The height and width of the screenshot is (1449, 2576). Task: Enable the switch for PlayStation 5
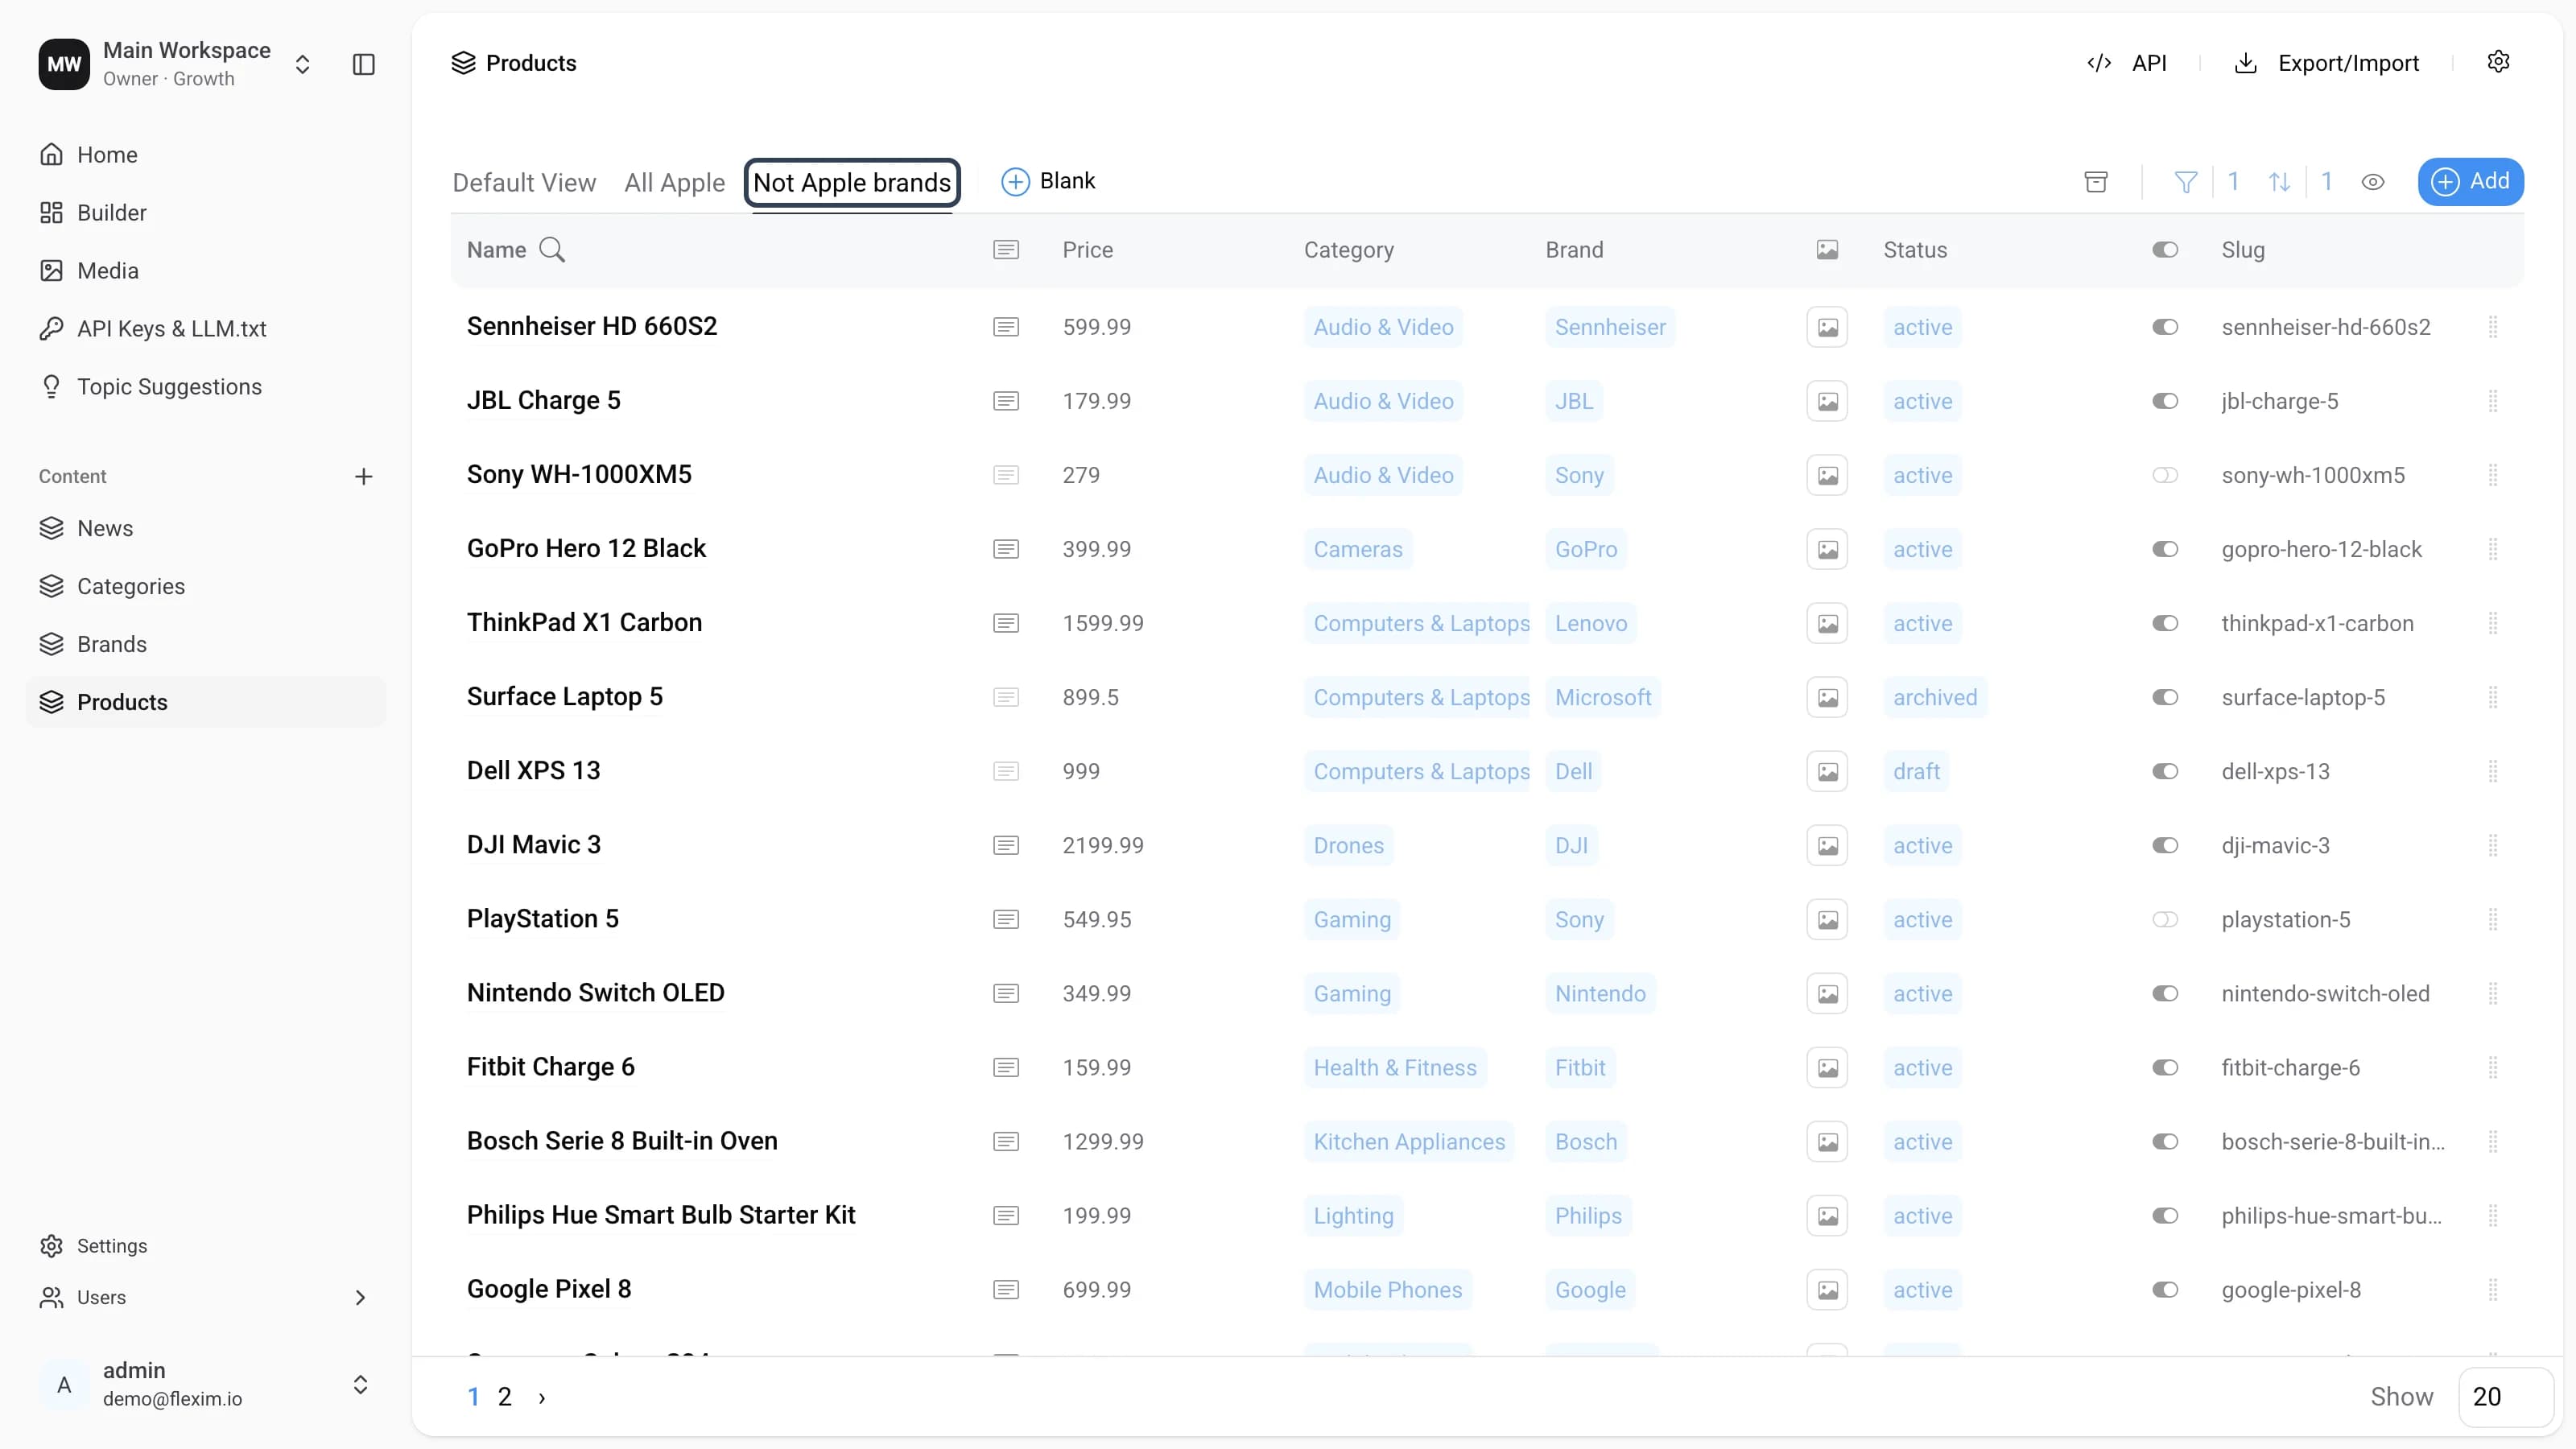pos(2165,919)
